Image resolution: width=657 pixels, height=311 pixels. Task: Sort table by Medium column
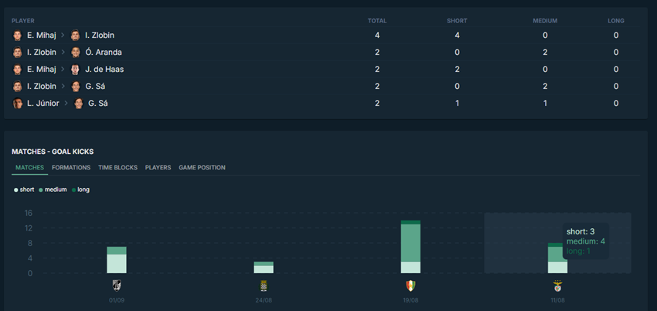[545, 21]
